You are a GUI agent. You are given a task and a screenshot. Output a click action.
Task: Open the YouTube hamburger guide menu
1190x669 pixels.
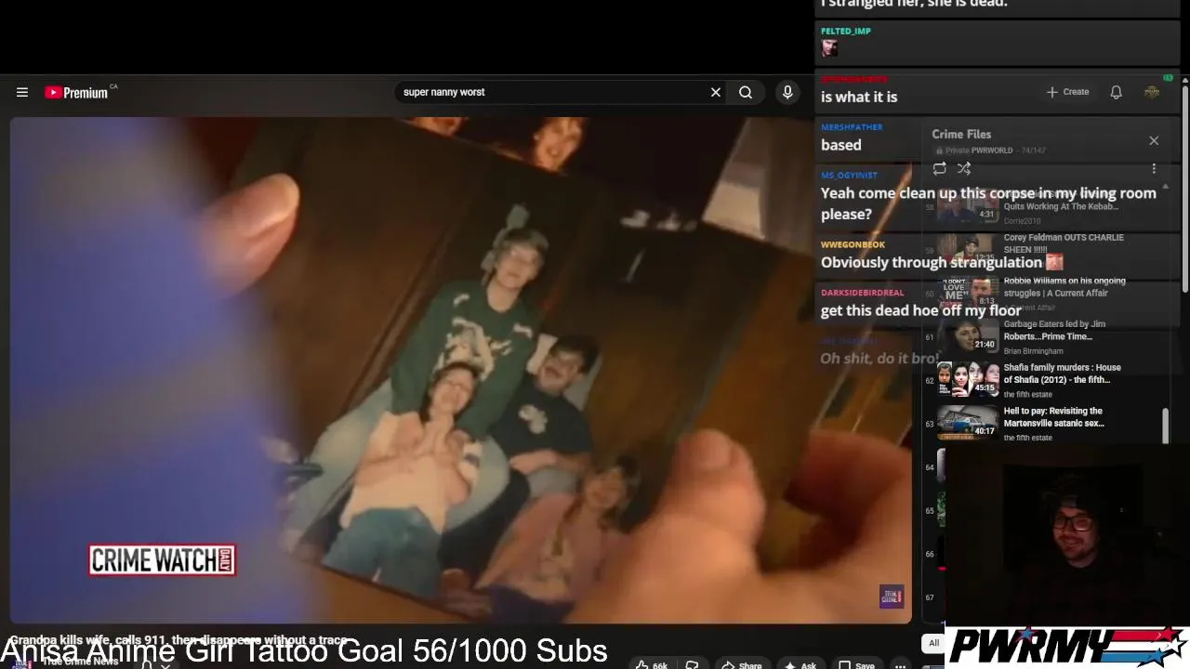coord(22,92)
